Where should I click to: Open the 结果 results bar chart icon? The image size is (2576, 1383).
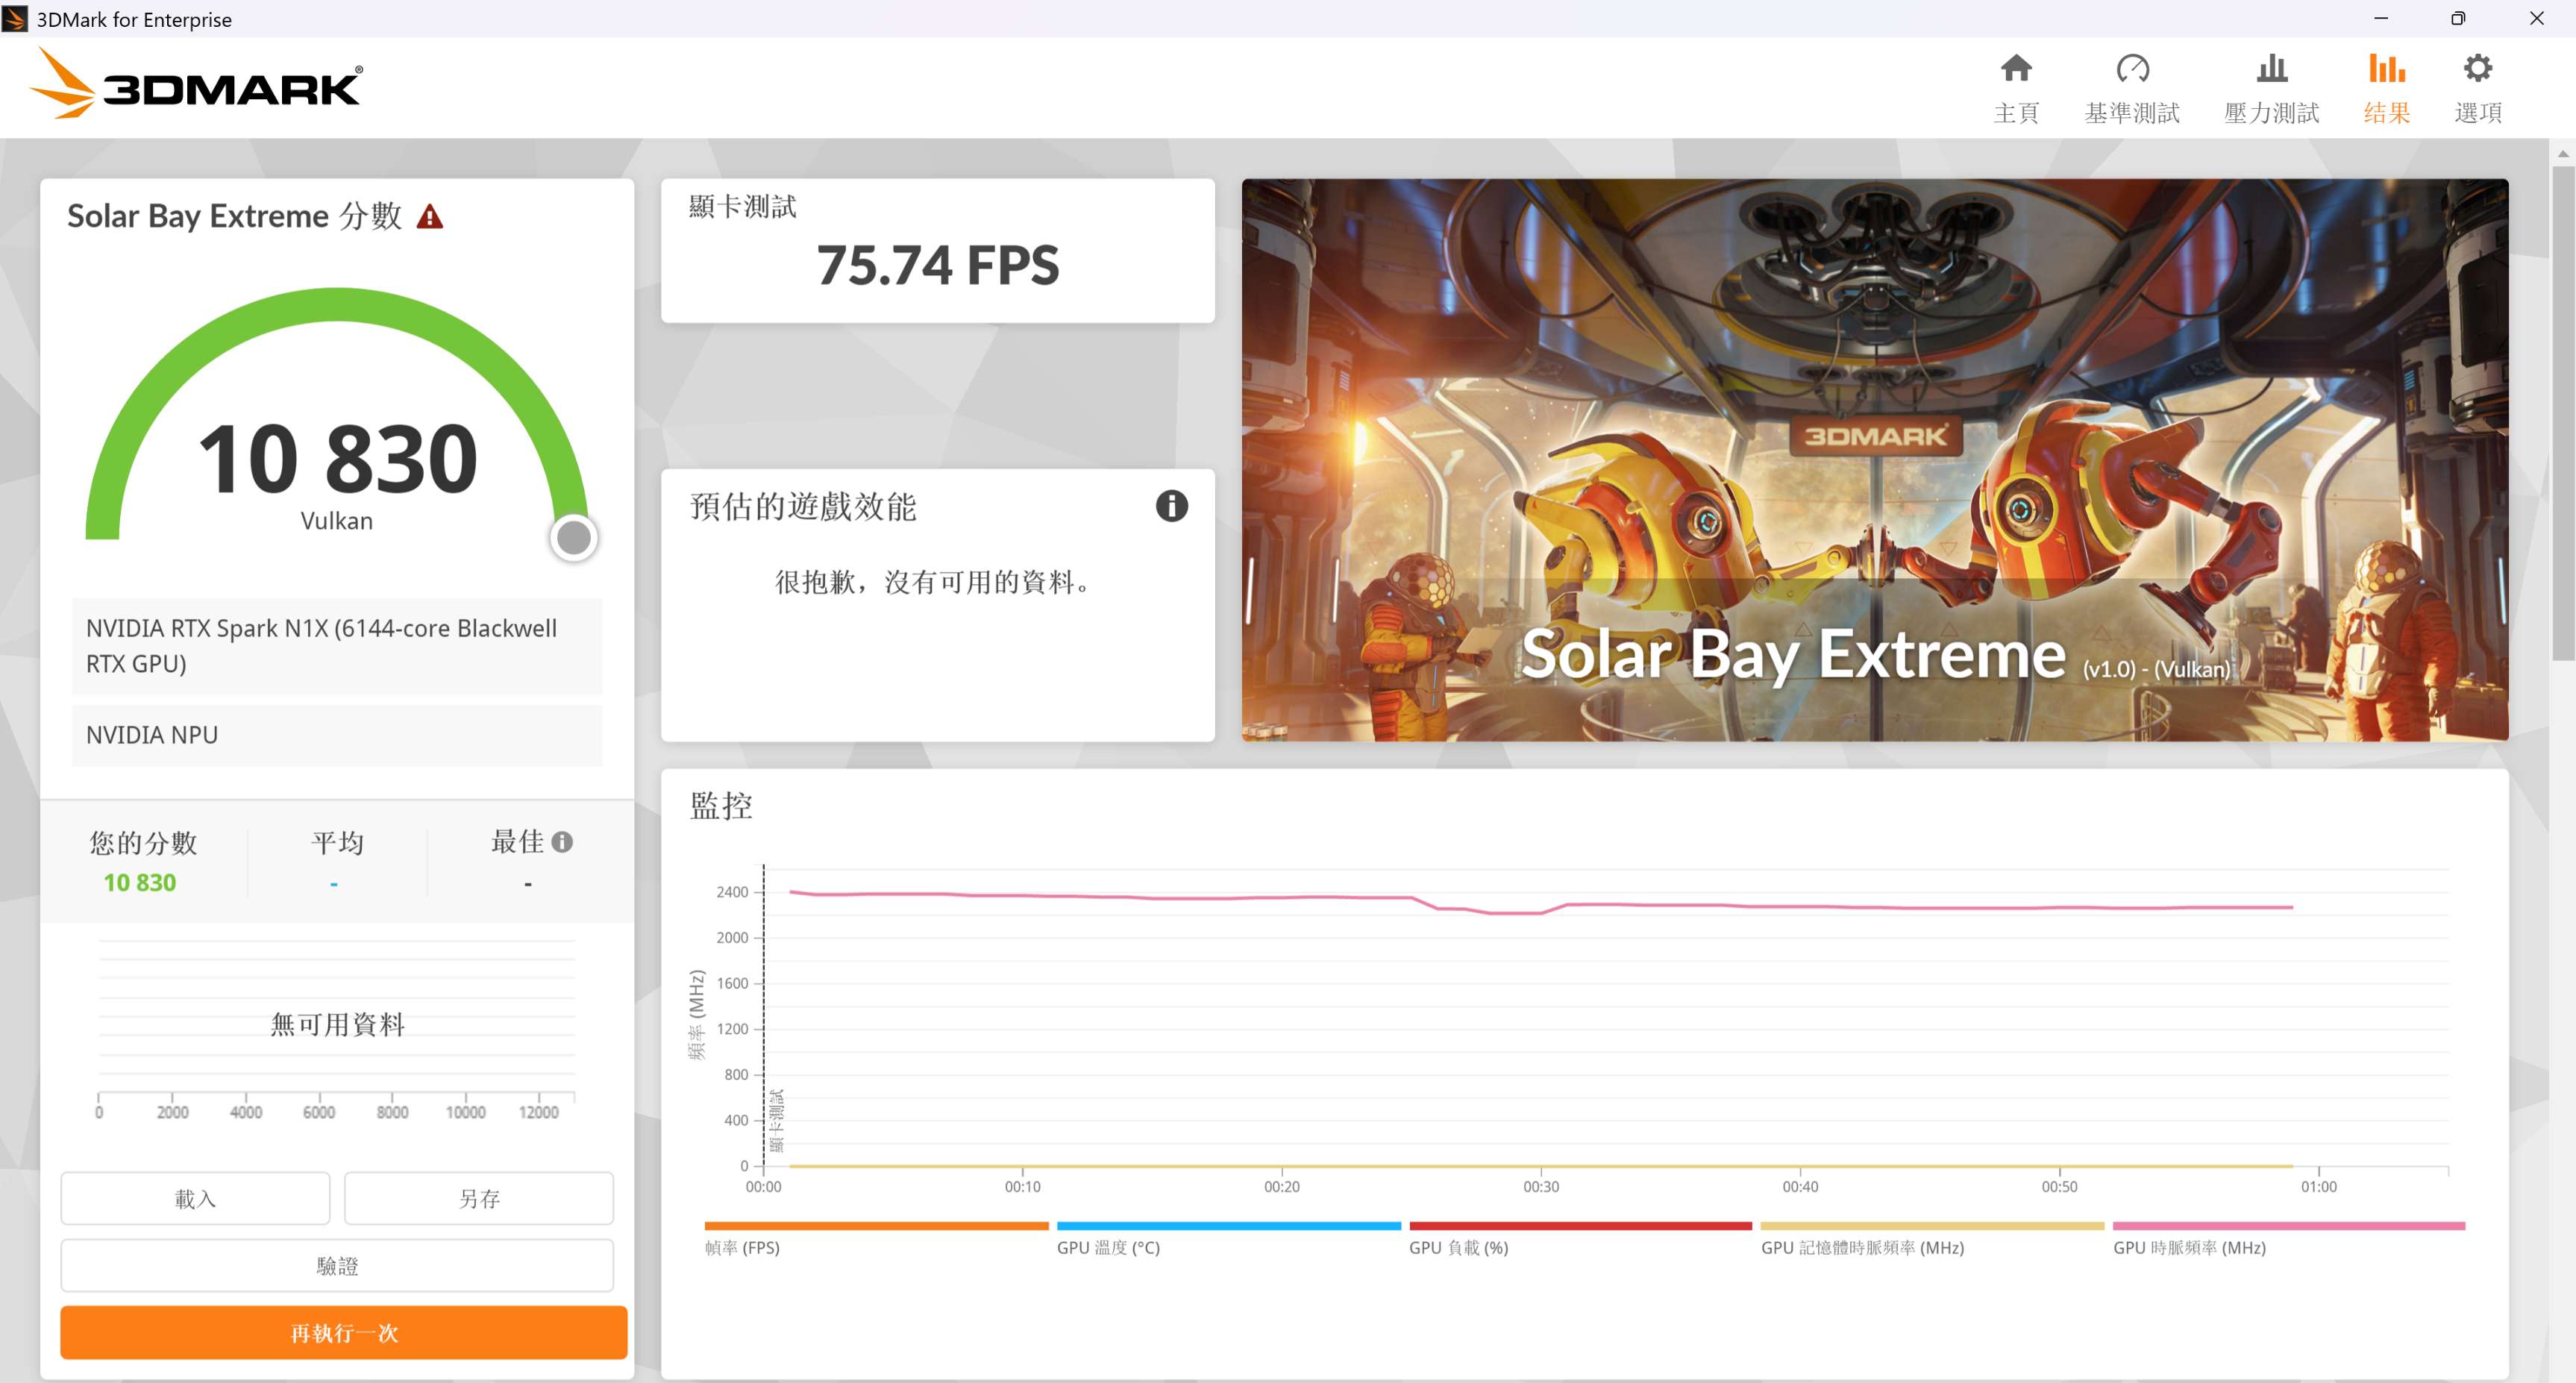[2386, 69]
